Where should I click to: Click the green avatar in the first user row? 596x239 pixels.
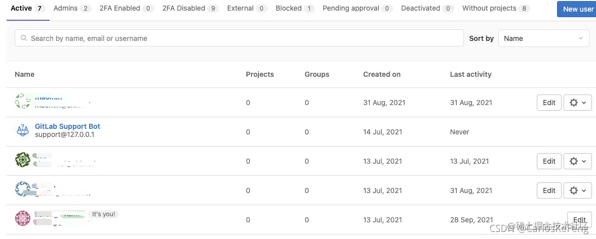click(x=23, y=102)
